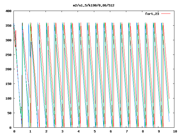
Task: Click the x-axis label 4
Action: pyautogui.click(x=78, y=131)
